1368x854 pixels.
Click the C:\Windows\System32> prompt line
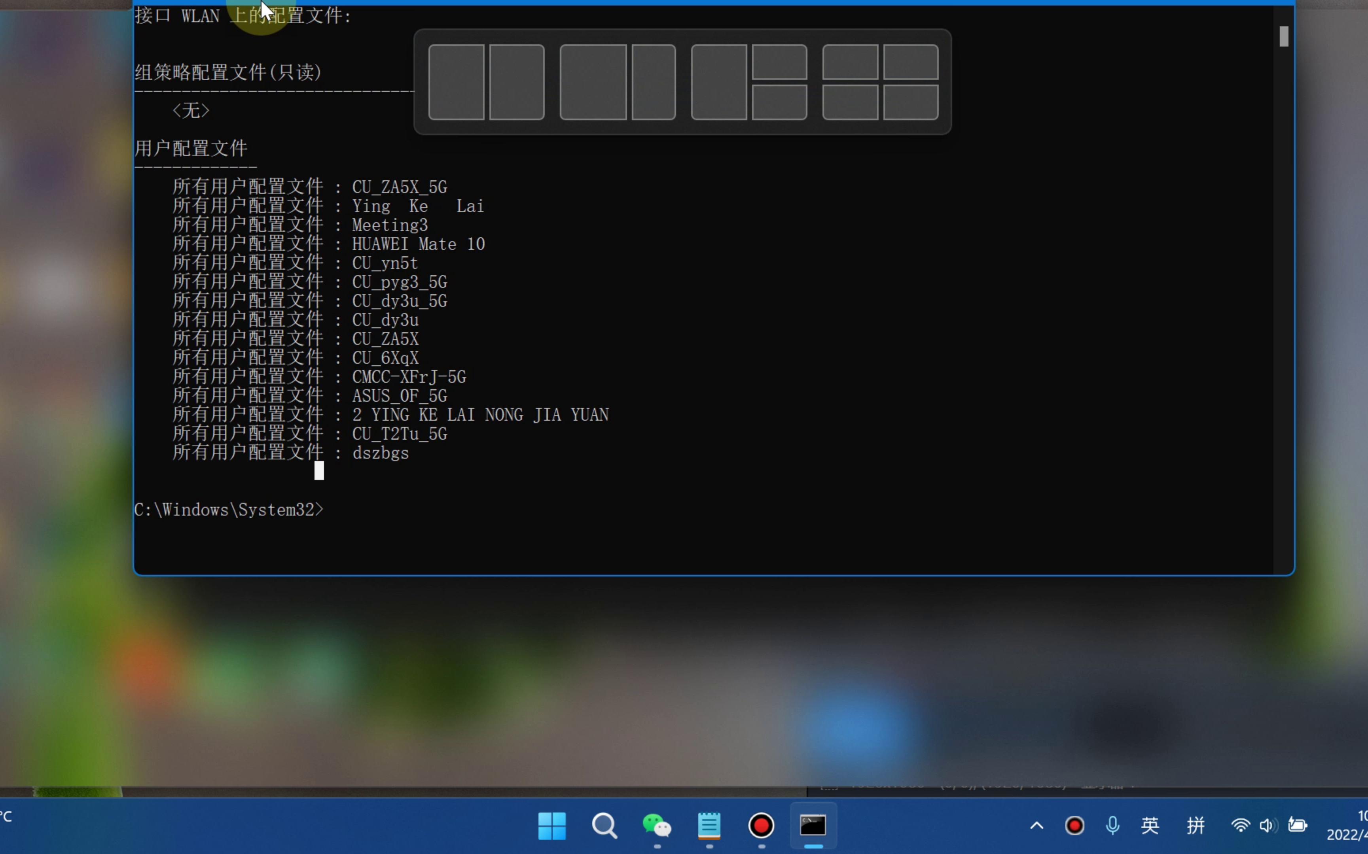[229, 510]
